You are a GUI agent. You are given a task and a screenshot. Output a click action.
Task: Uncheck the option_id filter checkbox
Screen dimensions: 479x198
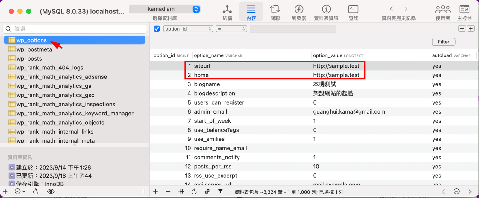pyautogui.click(x=157, y=29)
